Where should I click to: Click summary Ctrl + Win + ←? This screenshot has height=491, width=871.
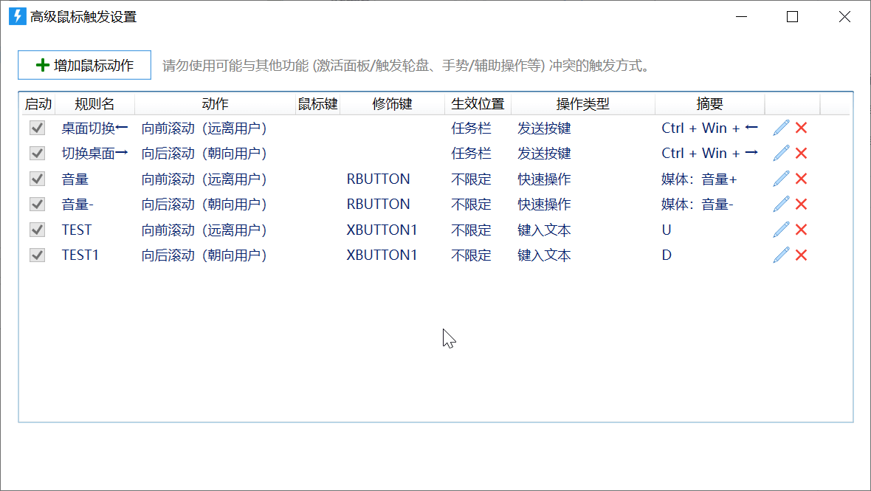(710, 128)
